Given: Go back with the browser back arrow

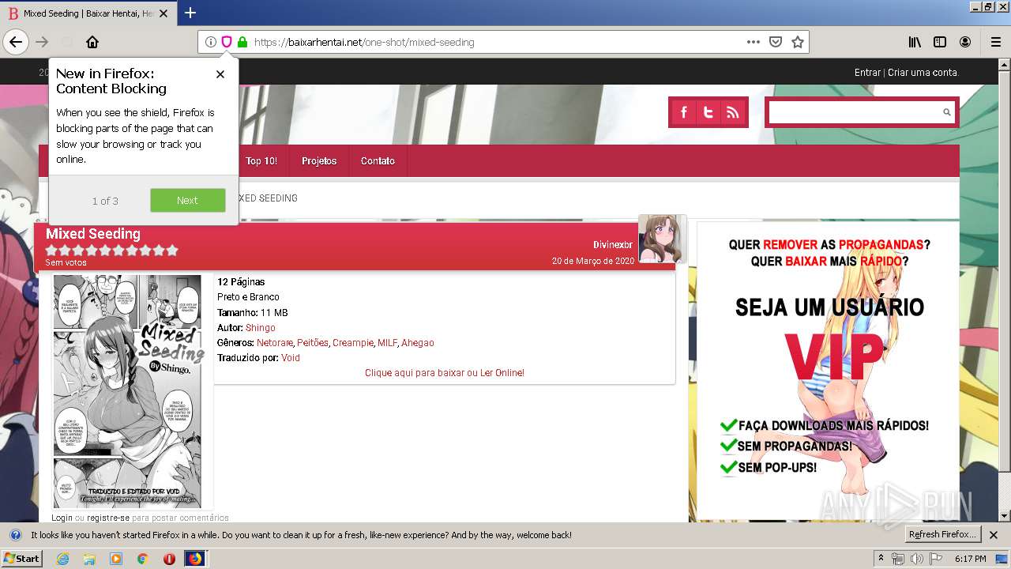Looking at the screenshot, I should click(x=16, y=42).
